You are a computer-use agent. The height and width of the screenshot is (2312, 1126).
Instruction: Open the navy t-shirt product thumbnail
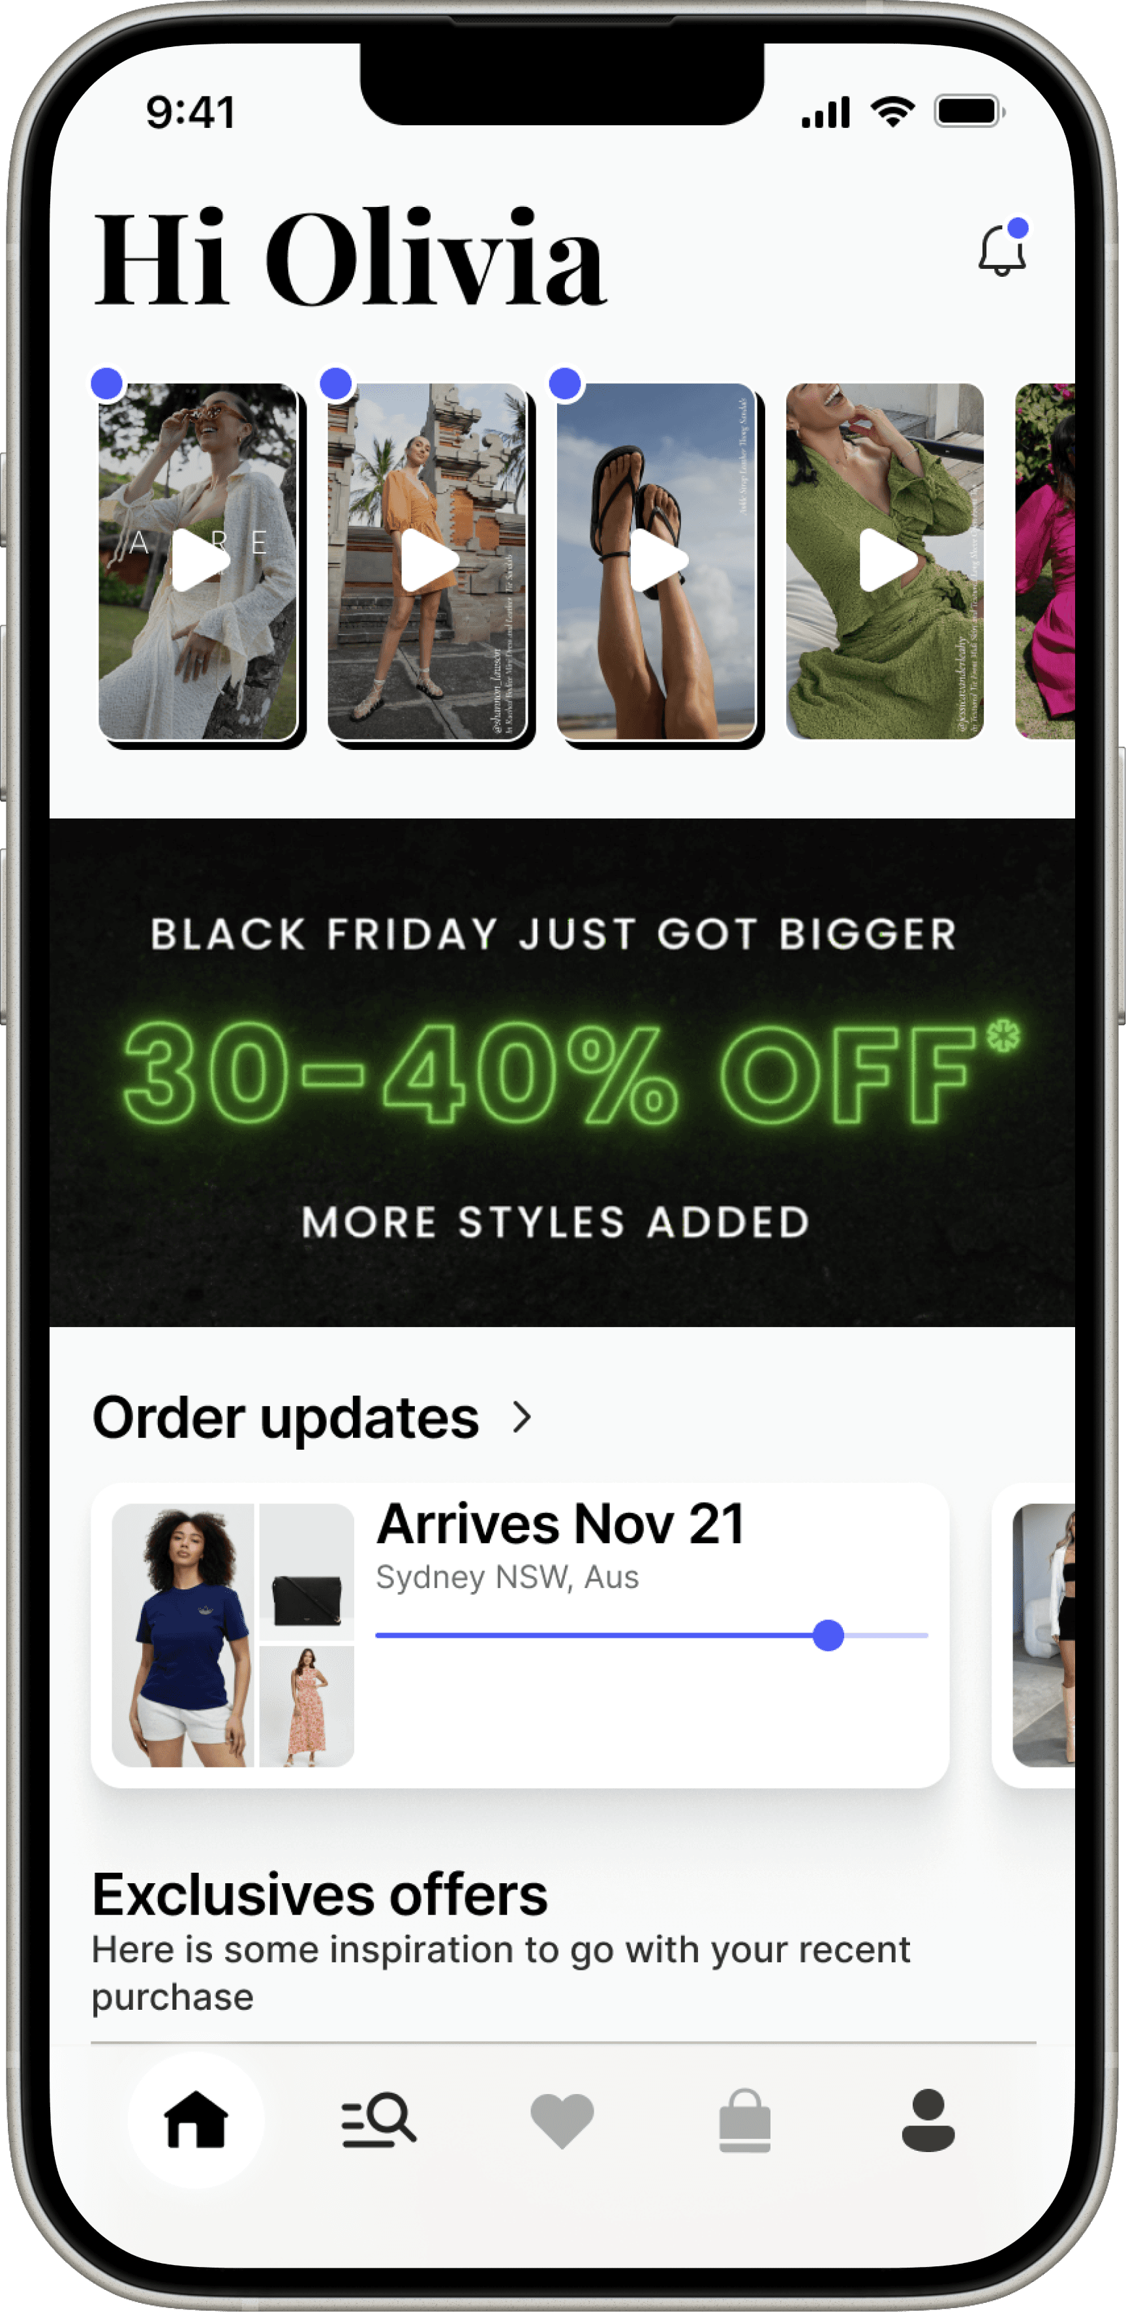click(x=183, y=1635)
